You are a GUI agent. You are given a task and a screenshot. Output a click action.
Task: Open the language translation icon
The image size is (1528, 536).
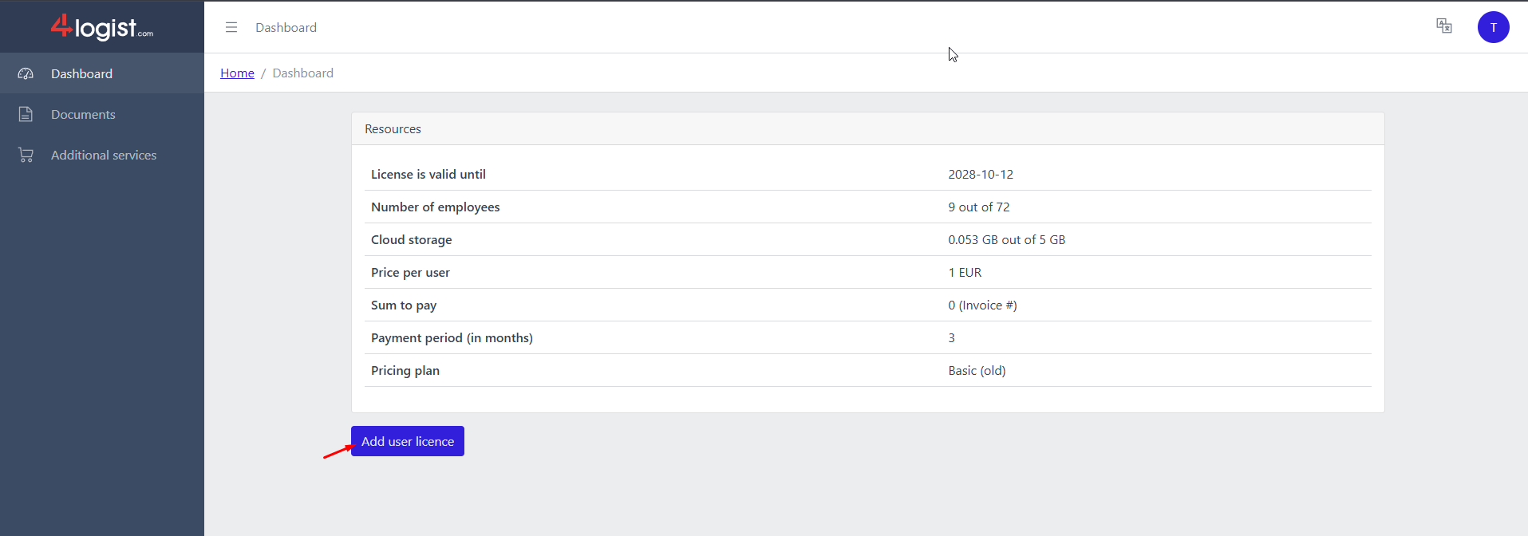point(1443,26)
